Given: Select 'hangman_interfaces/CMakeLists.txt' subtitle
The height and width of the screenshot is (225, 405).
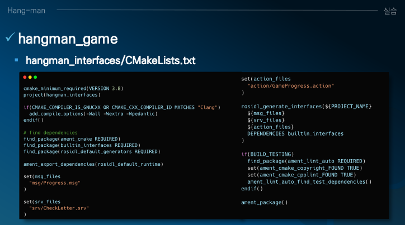Looking at the screenshot, I should coord(111,60).
